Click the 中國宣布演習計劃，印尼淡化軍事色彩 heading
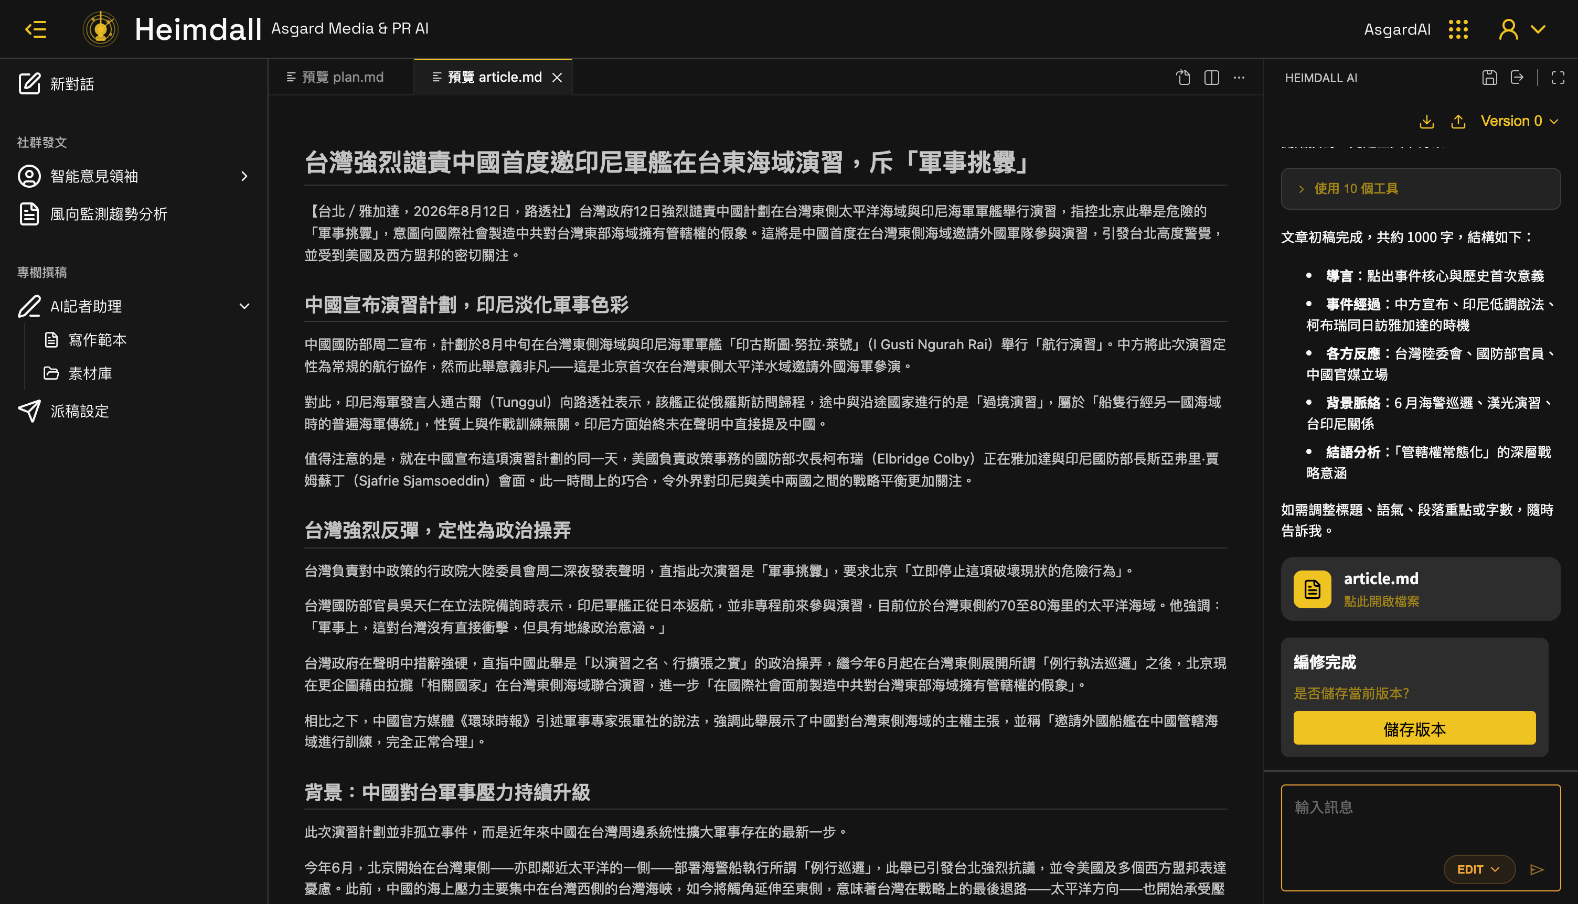The image size is (1578, 904). pos(466,304)
